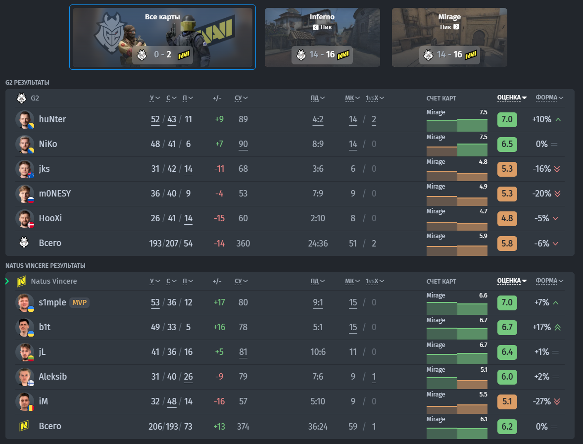Screen dimensions: 583x444
Task: Open the Inferno map tab
Action: pyautogui.click(x=322, y=37)
